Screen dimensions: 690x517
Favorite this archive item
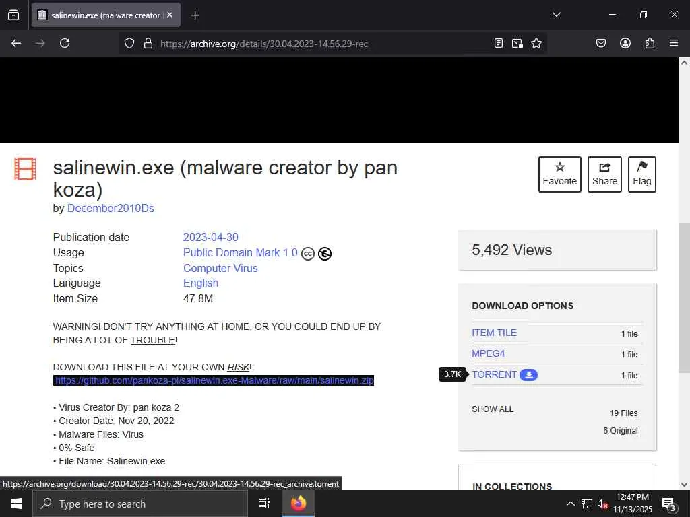560,174
